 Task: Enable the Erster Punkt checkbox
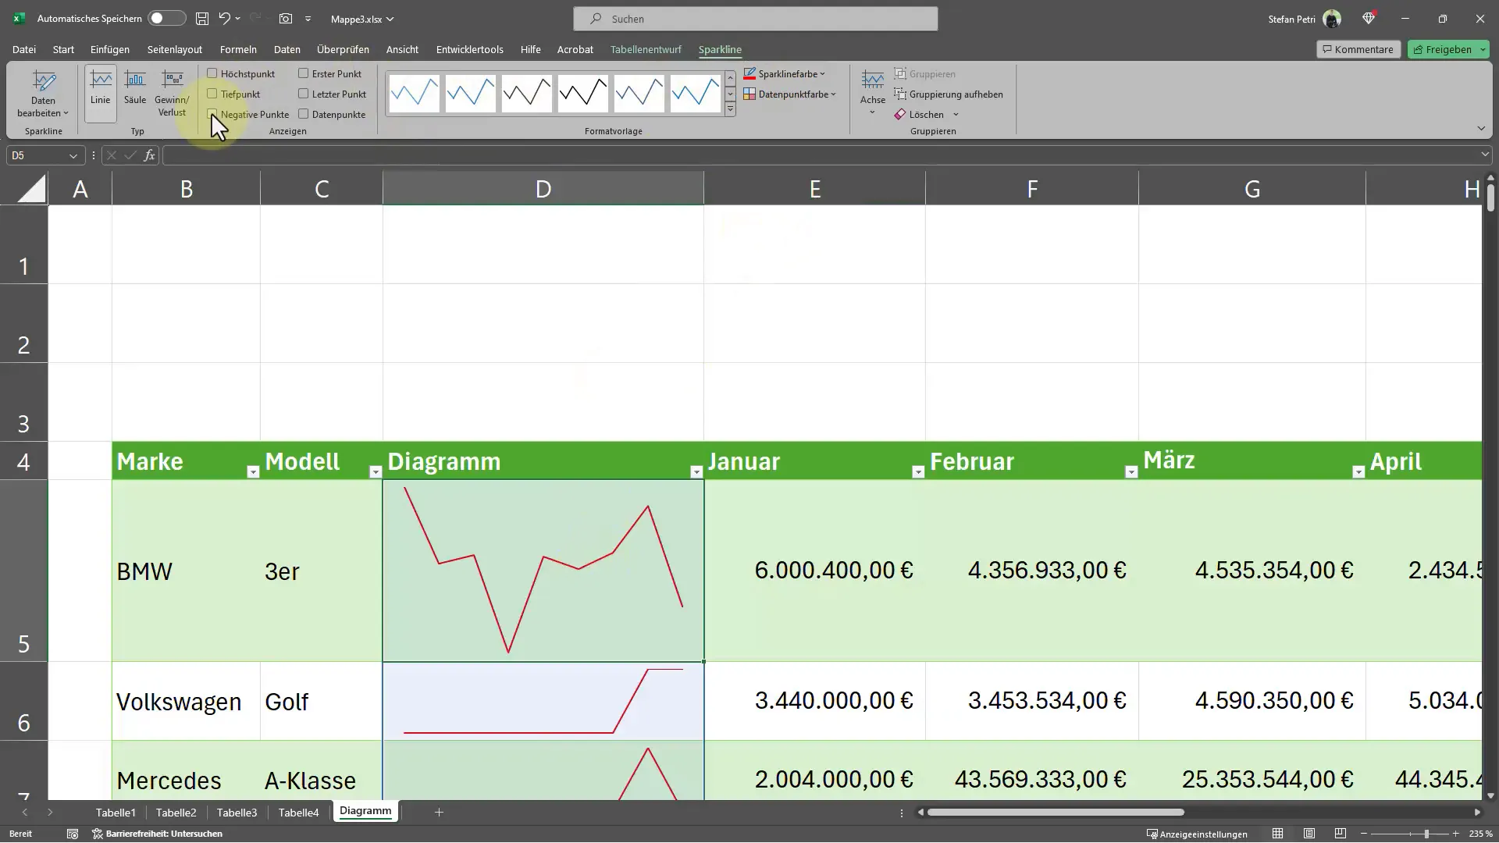tap(304, 73)
